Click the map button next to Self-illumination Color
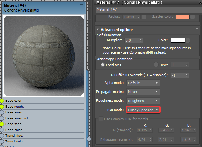Screen dimensions: 202x147 (x=188, y=40)
